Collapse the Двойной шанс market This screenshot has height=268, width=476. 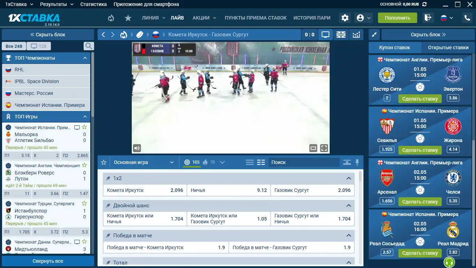click(x=348, y=206)
